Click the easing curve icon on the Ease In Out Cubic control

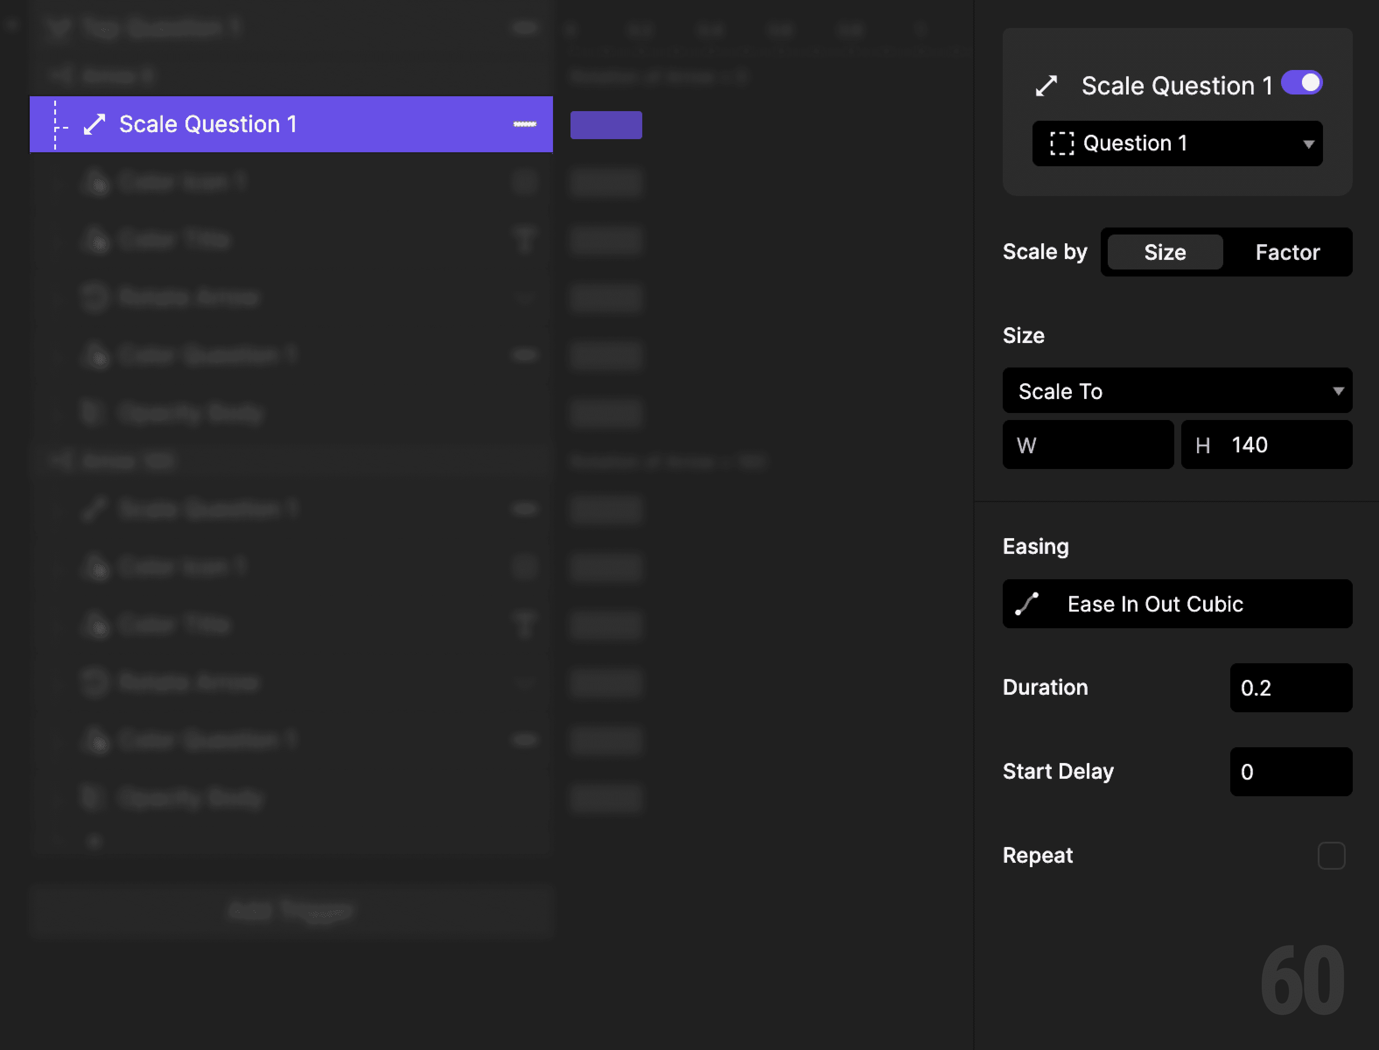(1028, 604)
